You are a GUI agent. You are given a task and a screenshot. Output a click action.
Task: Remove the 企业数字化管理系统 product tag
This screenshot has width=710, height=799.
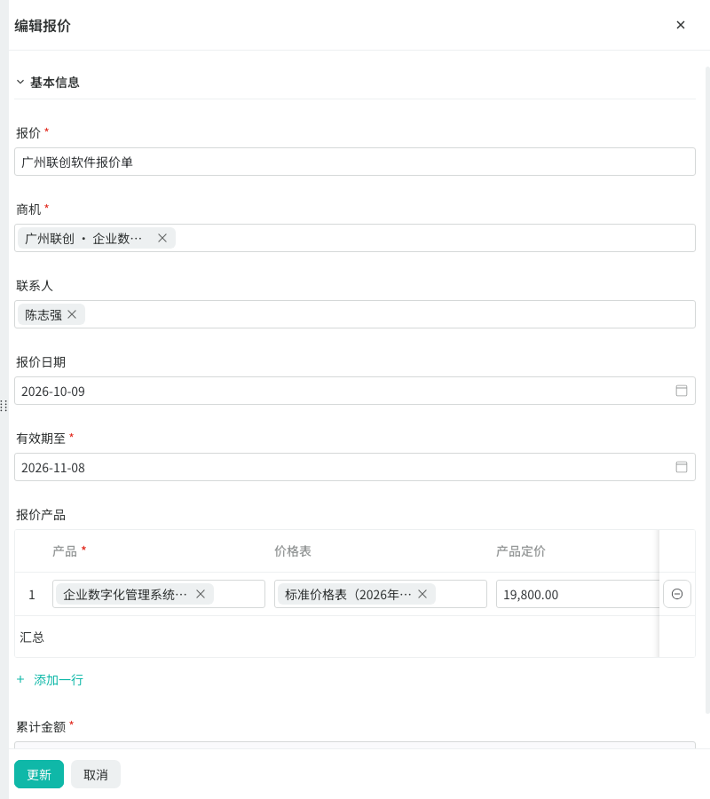click(x=201, y=594)
